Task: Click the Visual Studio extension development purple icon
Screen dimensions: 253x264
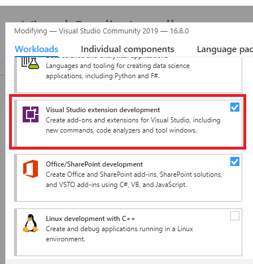Action: pyautogui.click(x=31, y=114)
